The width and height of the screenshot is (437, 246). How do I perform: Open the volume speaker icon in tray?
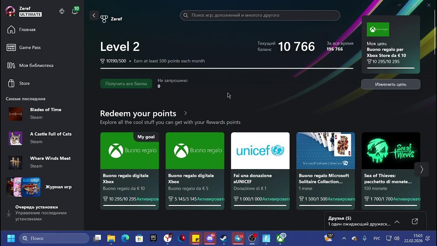click(x=396, y=238)
